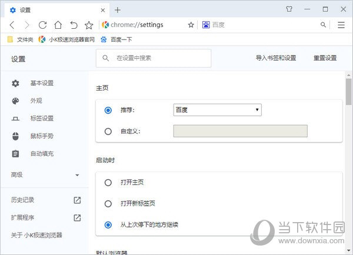Click the Baidu search engine icon
Image resolution: width=353 pixels, height=255 pixels.
pos(206,25)
